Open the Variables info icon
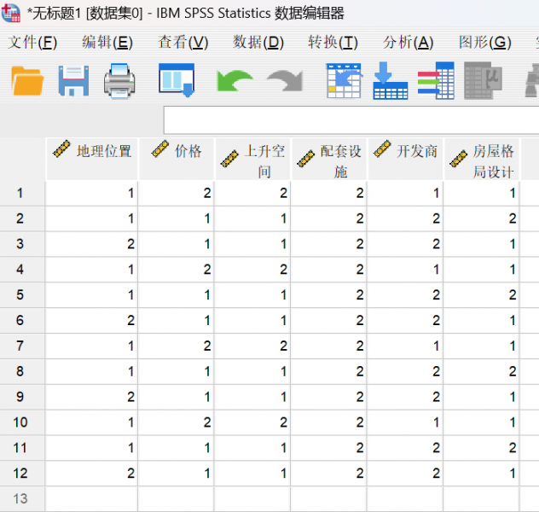Image resolution: width=539 pixels, height=512 pixels. click(436, 81)
